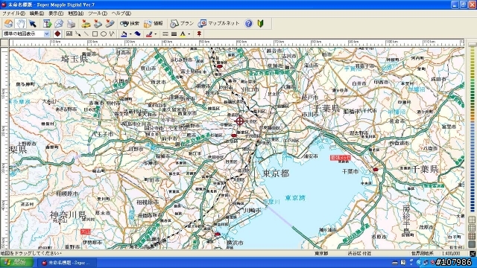The width and height of the screenshot is (477, 268).
Task: Click the プラン plan button
Action: pos(182,23)
